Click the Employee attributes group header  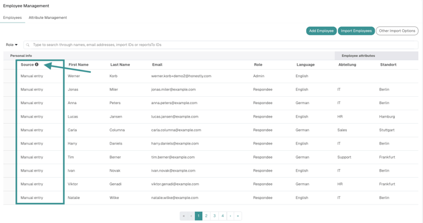point(358,56)
